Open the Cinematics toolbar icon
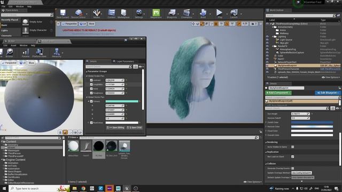This screenshot has height=192, width=342. pyautogui.click(x=186, y=14)
